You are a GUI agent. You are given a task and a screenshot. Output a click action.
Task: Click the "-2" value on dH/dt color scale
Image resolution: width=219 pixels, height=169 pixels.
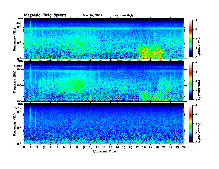196,20
